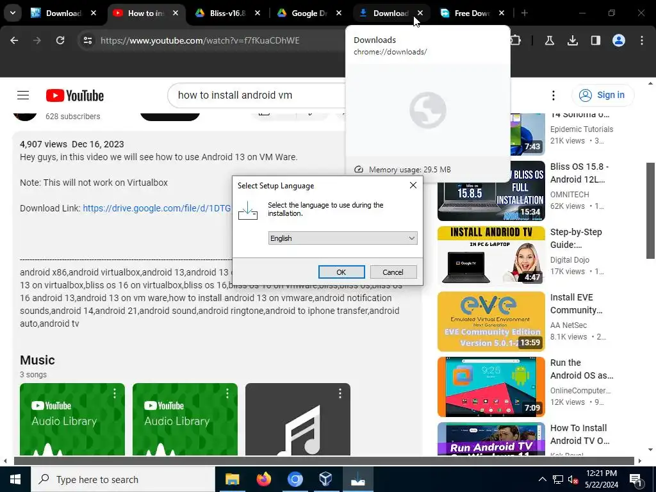Switch to the Google Drive tab
Image resolution: width=656 pixels, height=492 pixels.
pos(309,13)
